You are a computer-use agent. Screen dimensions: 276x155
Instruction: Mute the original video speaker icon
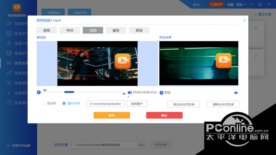(130, 92)
